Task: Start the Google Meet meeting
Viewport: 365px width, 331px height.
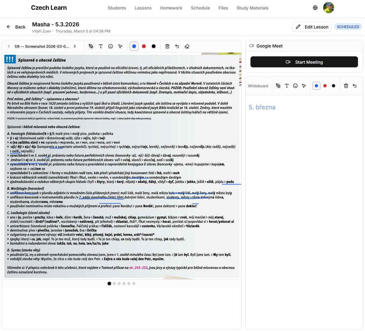Action: click(x=304, y=62)
